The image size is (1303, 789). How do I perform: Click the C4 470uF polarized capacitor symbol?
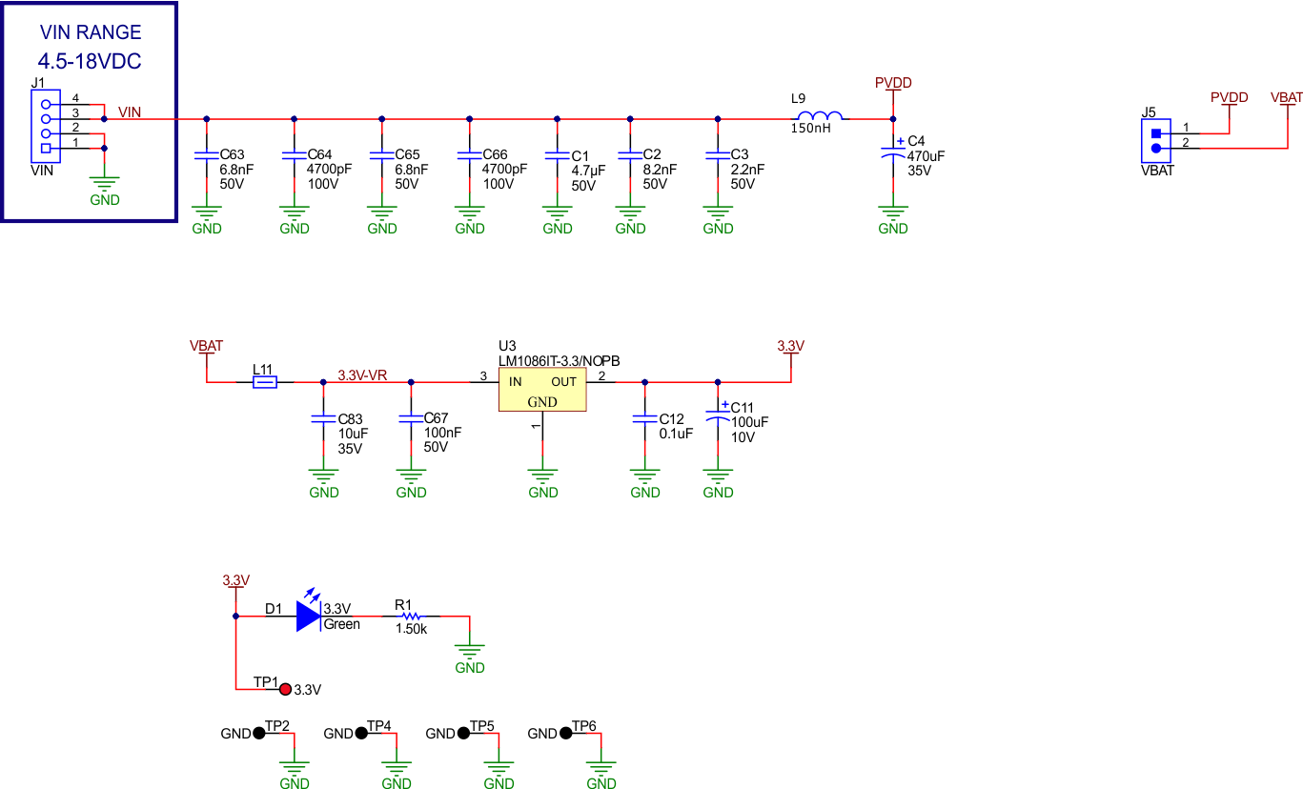click(x=891, y=152)
